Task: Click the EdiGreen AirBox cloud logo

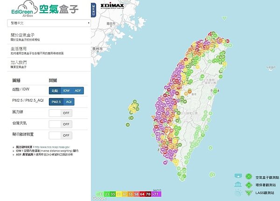Action: tap(25, 8)
